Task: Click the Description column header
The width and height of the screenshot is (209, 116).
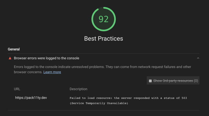Action: point(78,89)
